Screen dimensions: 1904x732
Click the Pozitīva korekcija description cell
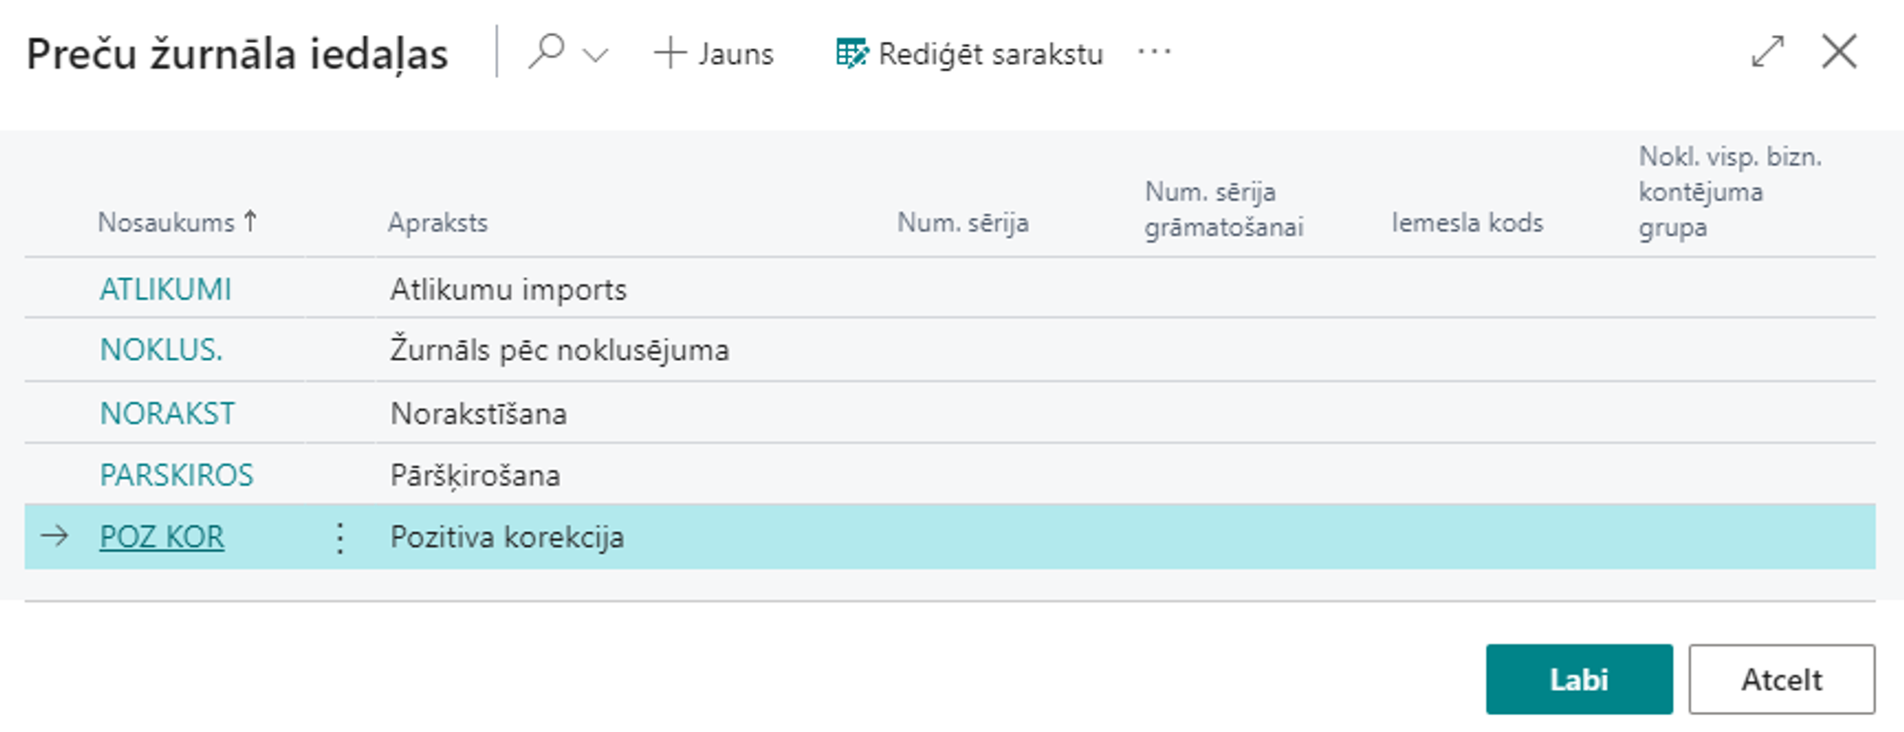click(x=507, y=538)
